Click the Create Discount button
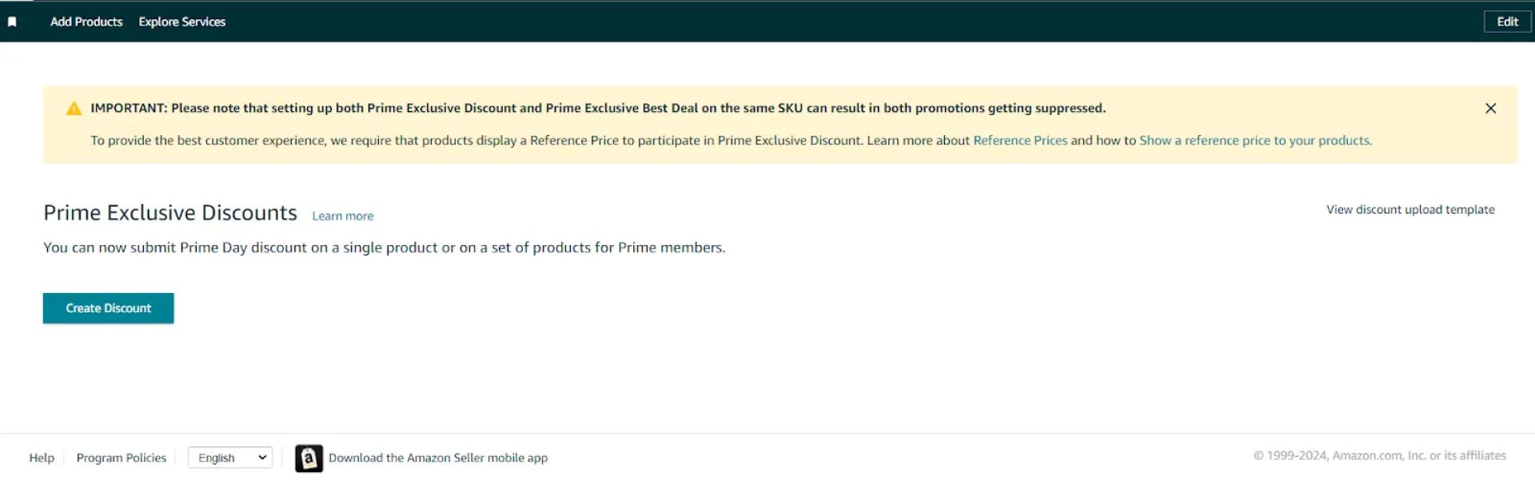The width and height of the screenshot is (1535, 500). (x=109, y=308)
